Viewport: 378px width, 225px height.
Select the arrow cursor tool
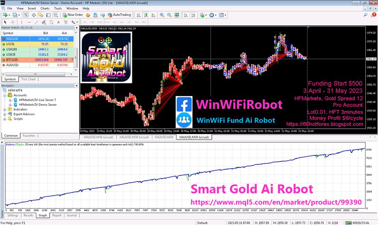pyautogui.click(x=5, y=22)
